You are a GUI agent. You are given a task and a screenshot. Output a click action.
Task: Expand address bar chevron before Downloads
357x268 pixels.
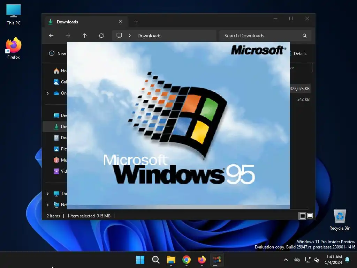click(130, 36)
